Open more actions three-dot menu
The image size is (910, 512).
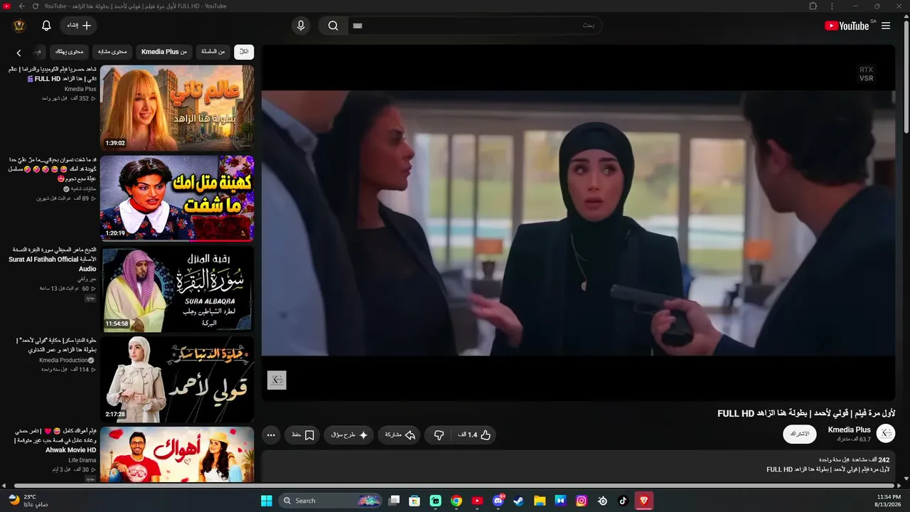coord(271,434)
